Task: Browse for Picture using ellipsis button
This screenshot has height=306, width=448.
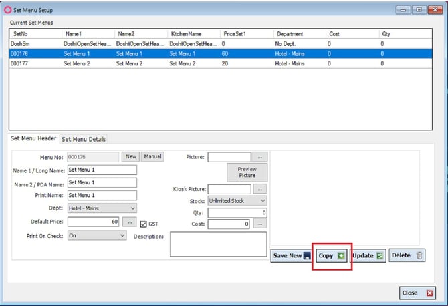Action: [x=259, y=157]
